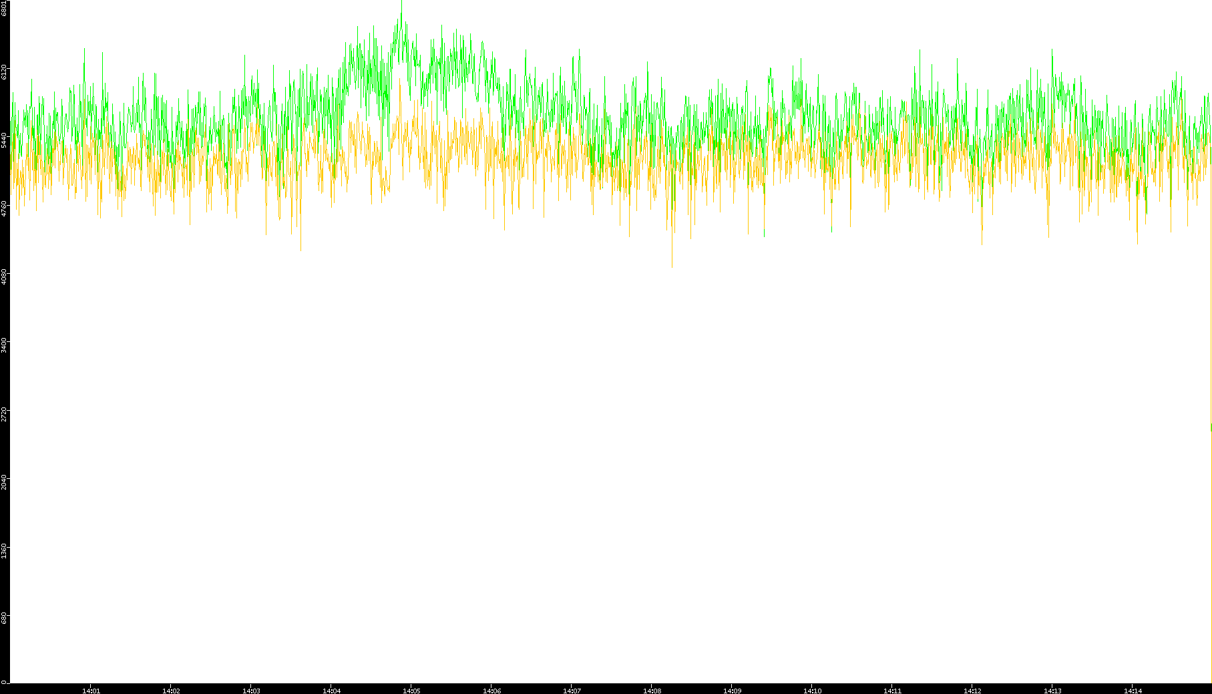Screen dimensions: 1212x694
Task: Select the 14:14 time marker
Action: coord(1133,690)
